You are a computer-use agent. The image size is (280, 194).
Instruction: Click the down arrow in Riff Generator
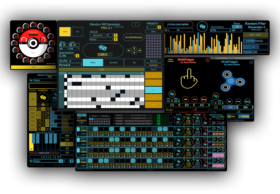point(134,53)
